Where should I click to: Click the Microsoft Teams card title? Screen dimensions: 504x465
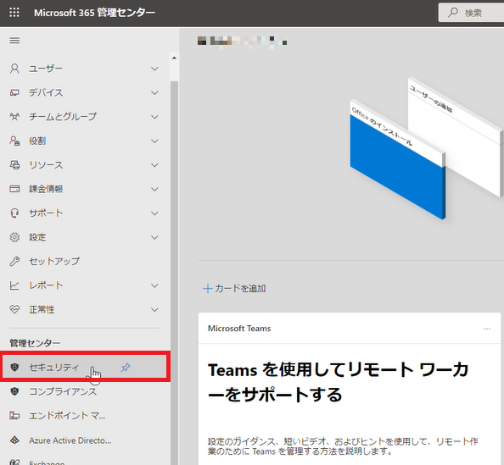point(239,329)
